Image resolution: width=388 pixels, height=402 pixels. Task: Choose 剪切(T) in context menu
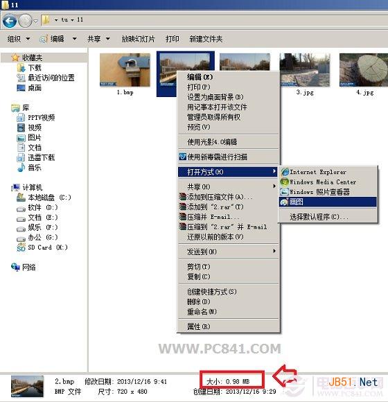point(229,267)
